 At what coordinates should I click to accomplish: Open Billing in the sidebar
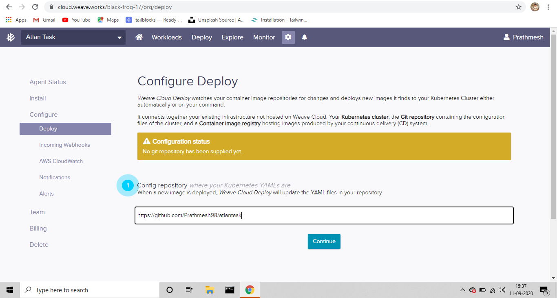[x=38, y=228]
